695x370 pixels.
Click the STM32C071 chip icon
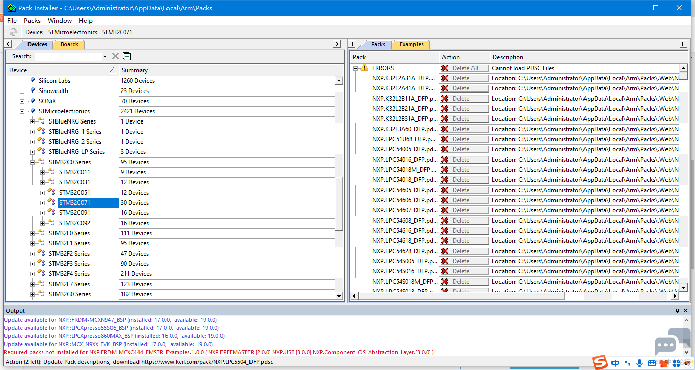(51, 202)
